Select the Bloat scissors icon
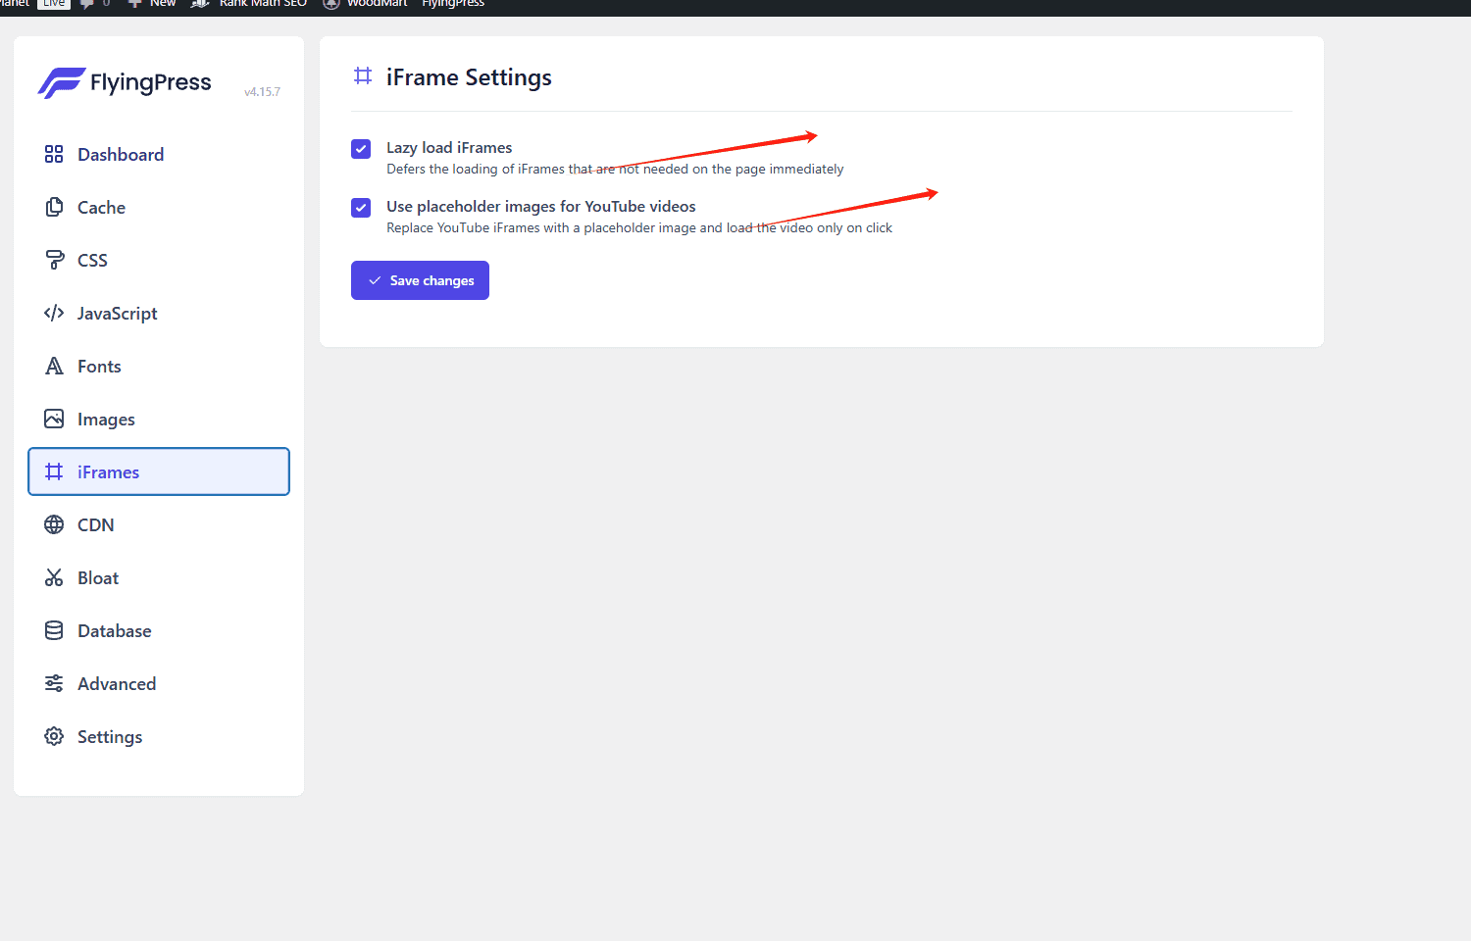1471x941 pixels. tap(54, 577)
